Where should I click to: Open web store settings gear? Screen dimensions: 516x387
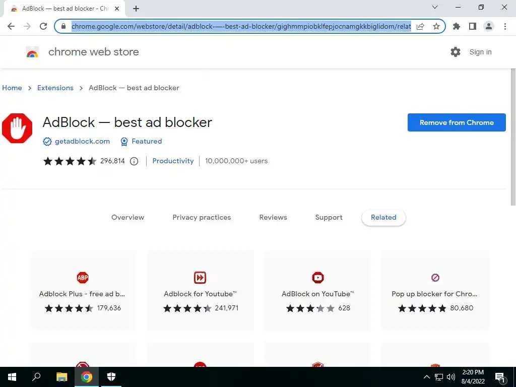click(x=456, y=52)
